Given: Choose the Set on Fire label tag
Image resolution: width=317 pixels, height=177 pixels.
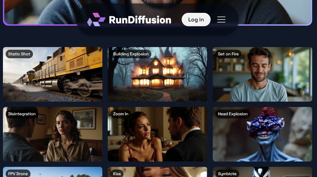Looking at the screenshot, I should [x=228, y=54].
